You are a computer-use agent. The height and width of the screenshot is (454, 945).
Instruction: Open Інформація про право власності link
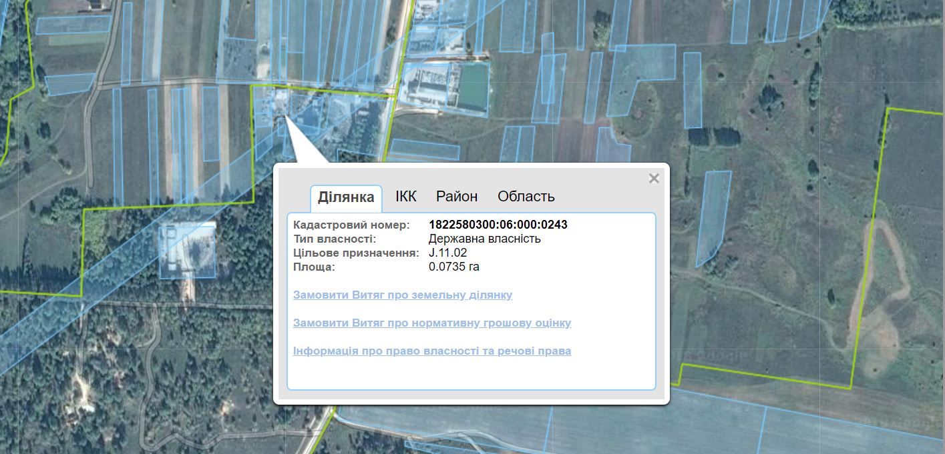[432, 351]
